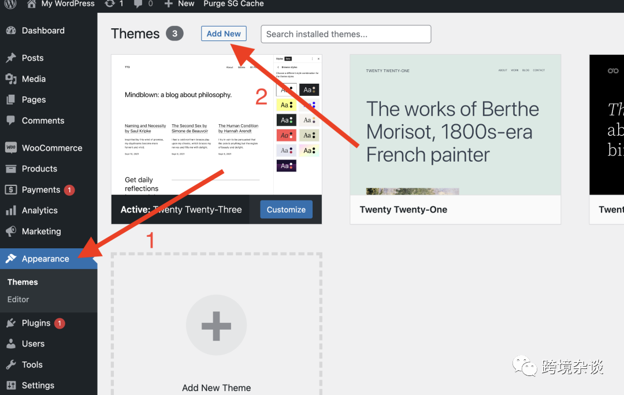The width and height of the screenshot is (624, 395).
Task: Open the comments bubble icon in admin bar
Action: 138,3
